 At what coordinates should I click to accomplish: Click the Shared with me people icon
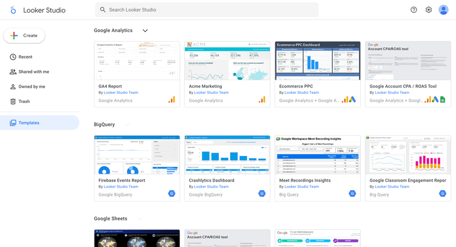click(x=13, y=72)
